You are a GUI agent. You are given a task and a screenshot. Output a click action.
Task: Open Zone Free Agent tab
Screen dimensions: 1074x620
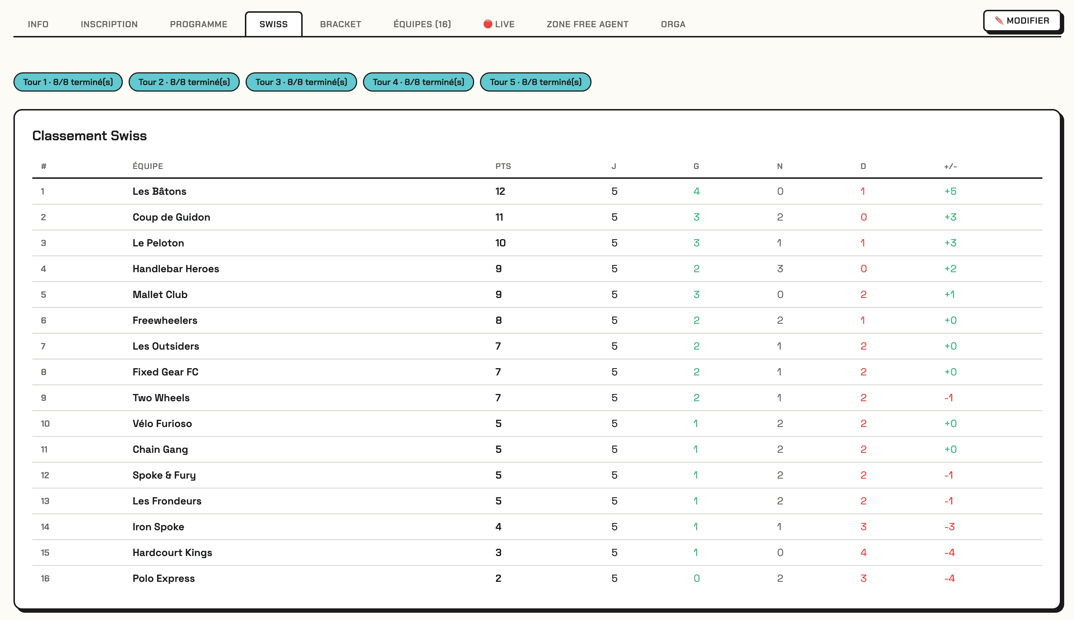[587, 24]
